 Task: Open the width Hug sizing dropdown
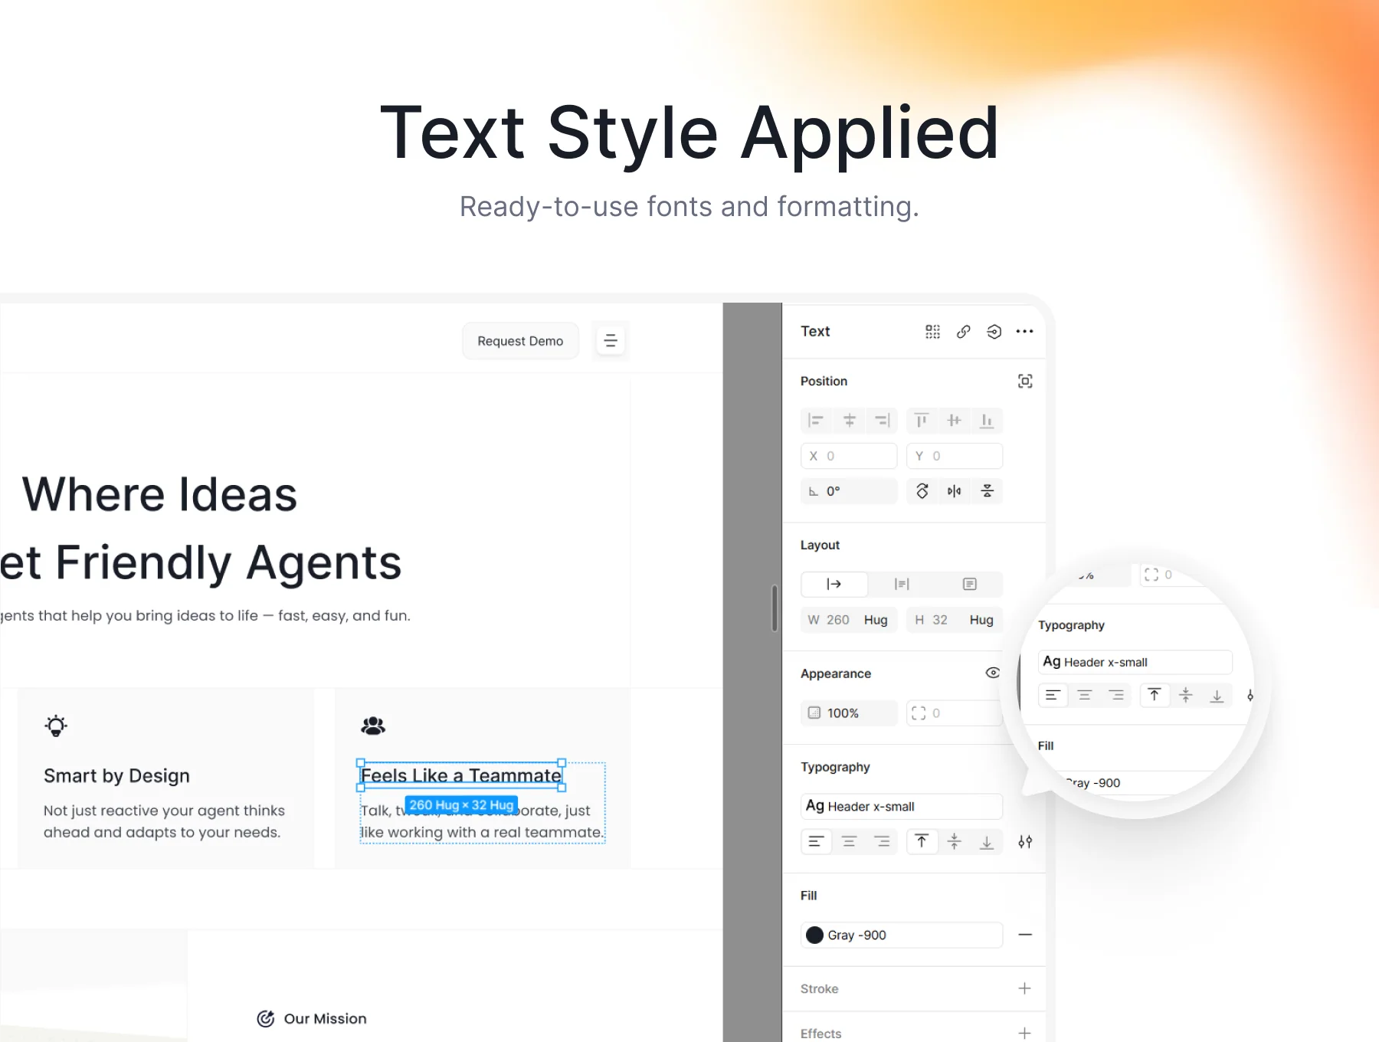pyautogui.click(x=876, y=620)
